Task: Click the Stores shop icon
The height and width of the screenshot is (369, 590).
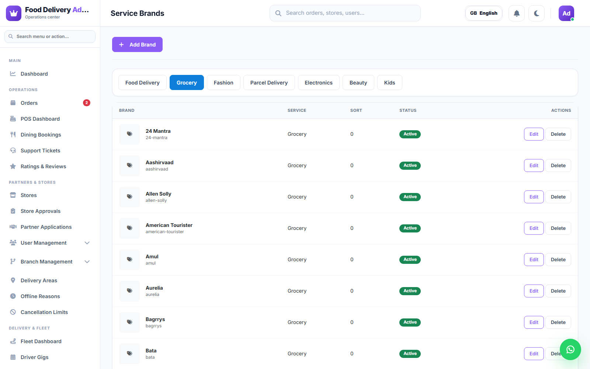Action: (13, 195)
